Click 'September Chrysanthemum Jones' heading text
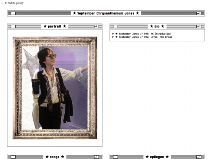 [x=106, y=13]
